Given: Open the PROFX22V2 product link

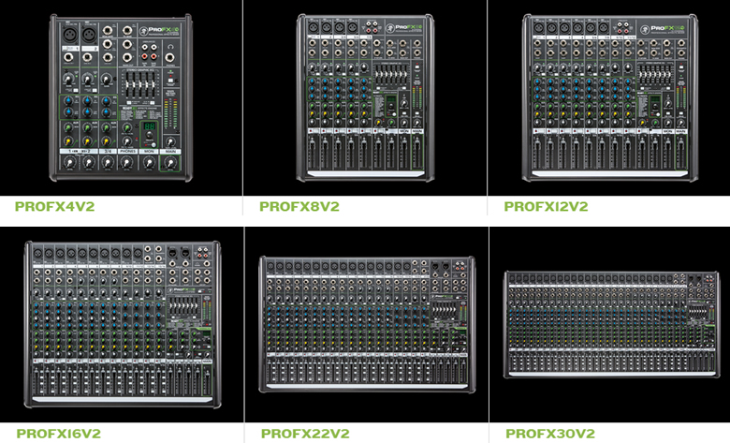Looking at the screenshot, I should click(305, 434).
